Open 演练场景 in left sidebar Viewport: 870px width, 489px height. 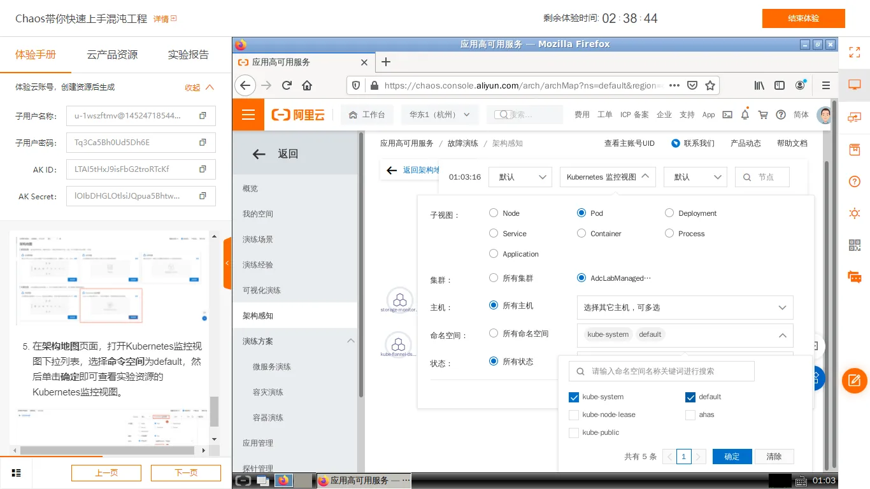click(x=258, y=239)
